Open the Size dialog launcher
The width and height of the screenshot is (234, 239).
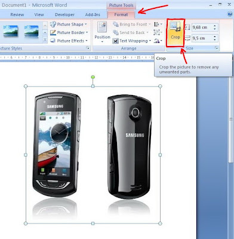coord(216,48)
